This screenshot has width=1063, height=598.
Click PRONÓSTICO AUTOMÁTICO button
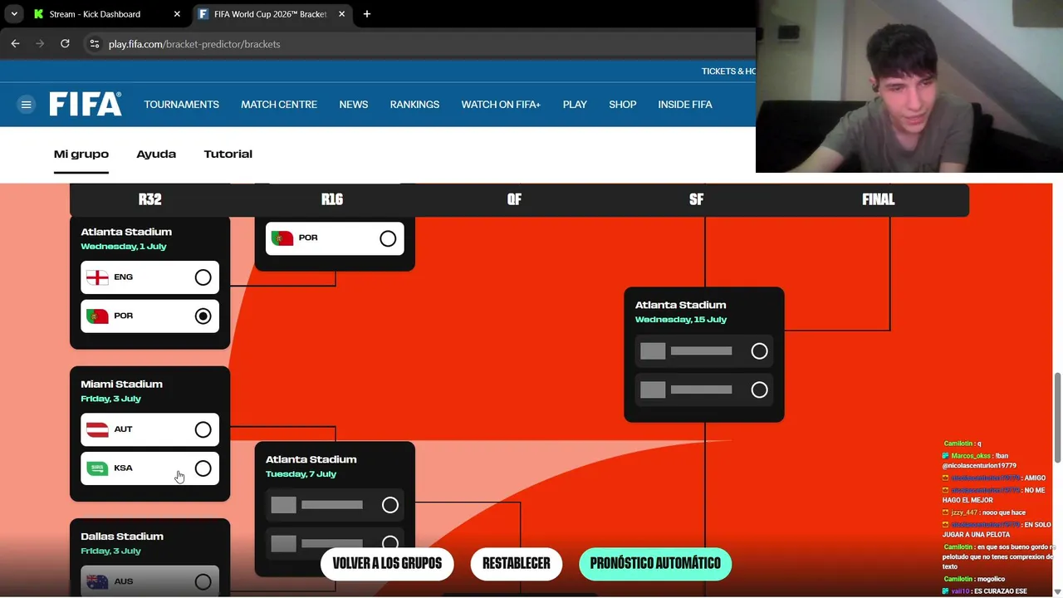pyautogui.click(x=655, y=563)
